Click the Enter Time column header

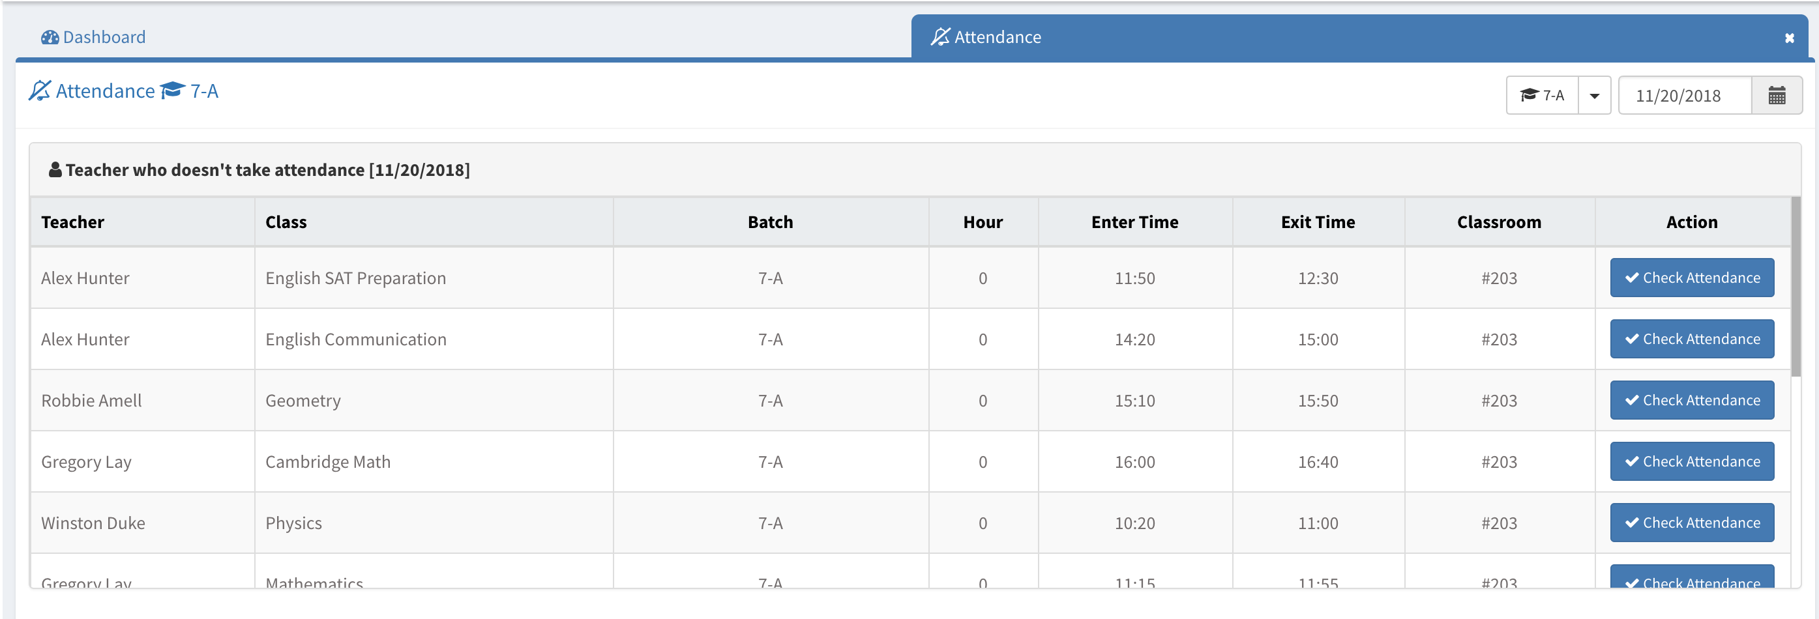tap(1134, 222)
